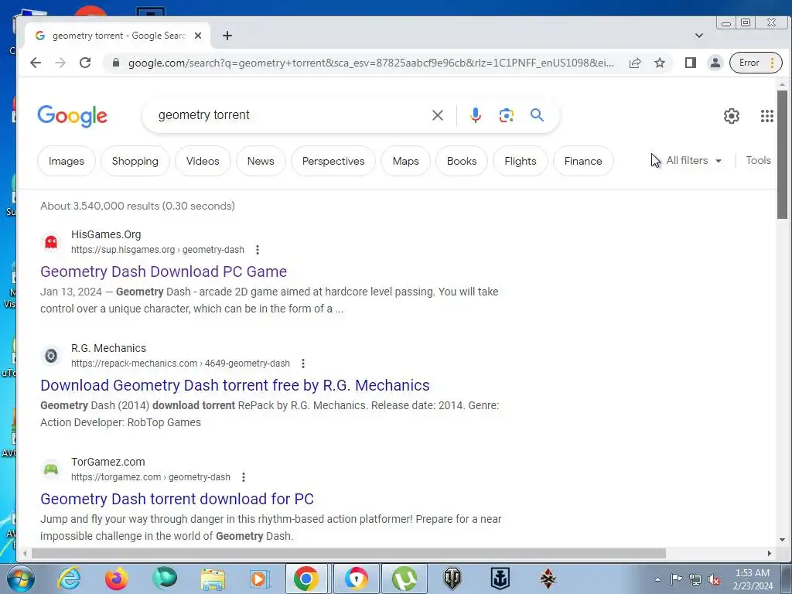Click the forward navigation arrow
Screen dimensions: 792x594
(x=60, y=63)
